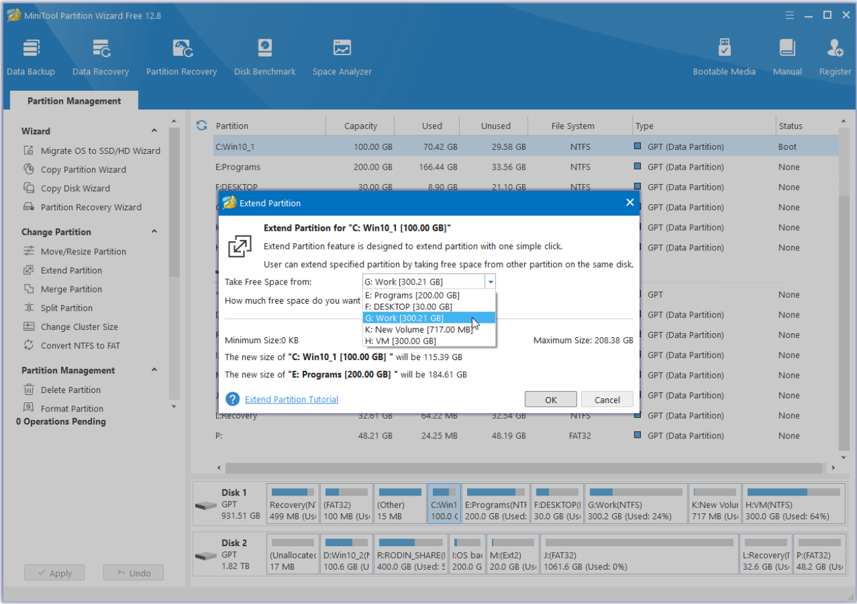857x604 pixels.
Task: Launch Data Recovery from the toolbar
Action: [x=100, y=57]
